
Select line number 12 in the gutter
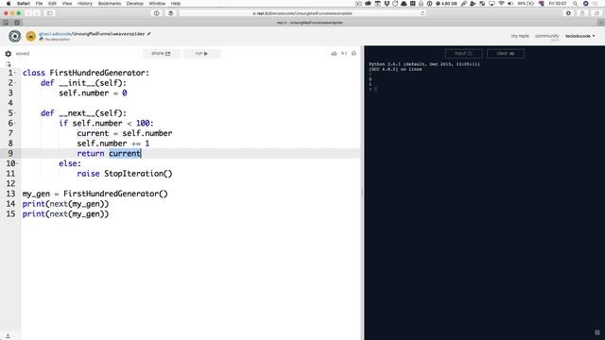click(10, 183)
